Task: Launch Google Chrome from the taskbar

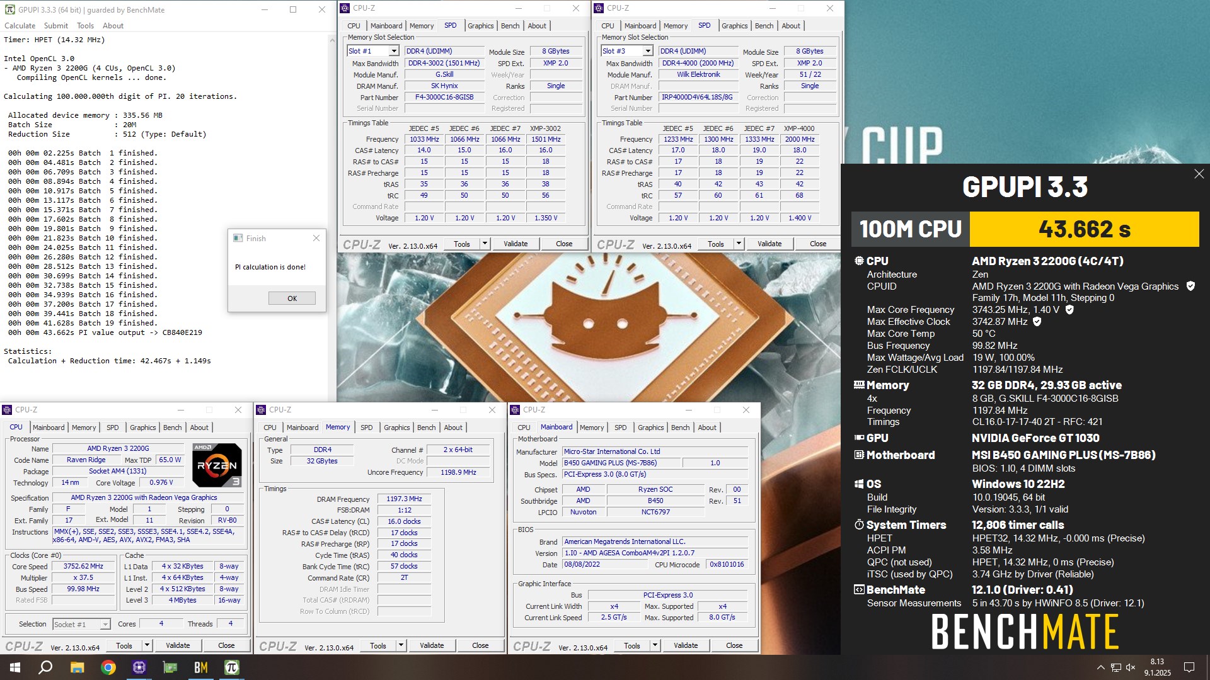Action: click(108, 667)
